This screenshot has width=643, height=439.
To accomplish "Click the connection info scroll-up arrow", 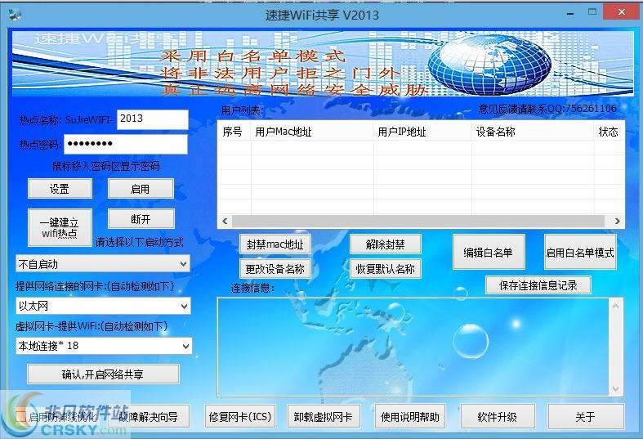I will tap(615, 306).
